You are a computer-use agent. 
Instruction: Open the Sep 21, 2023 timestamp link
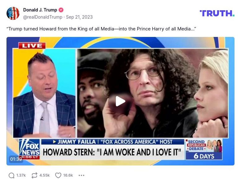[x=79, y=17]
